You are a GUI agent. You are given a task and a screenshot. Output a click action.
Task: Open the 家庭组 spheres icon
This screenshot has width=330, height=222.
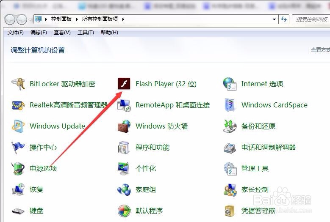click(124, 190)
